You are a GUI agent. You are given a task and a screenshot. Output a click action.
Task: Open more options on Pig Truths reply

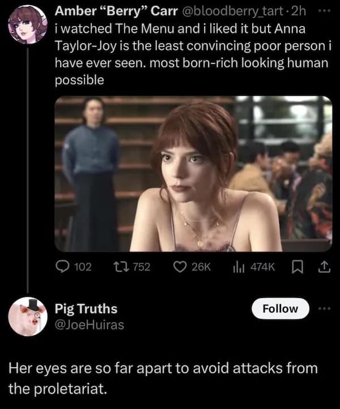pyautogui.click(x=324, y=308)
